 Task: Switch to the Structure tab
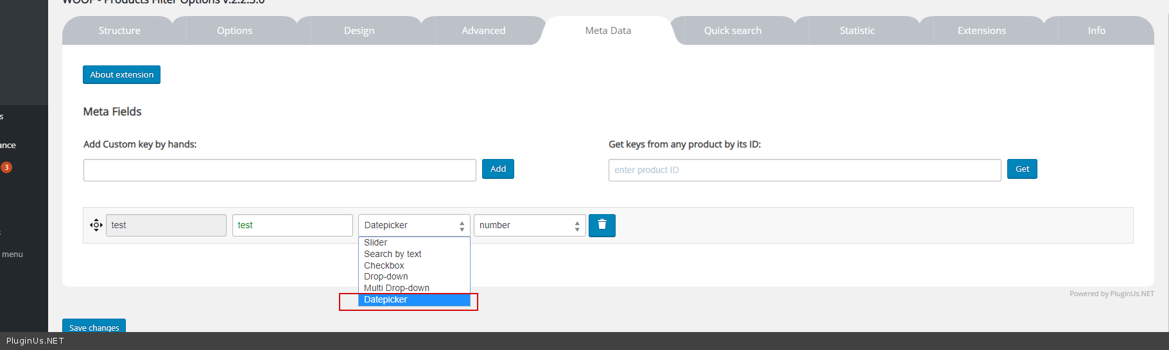(x=119, y=31)
